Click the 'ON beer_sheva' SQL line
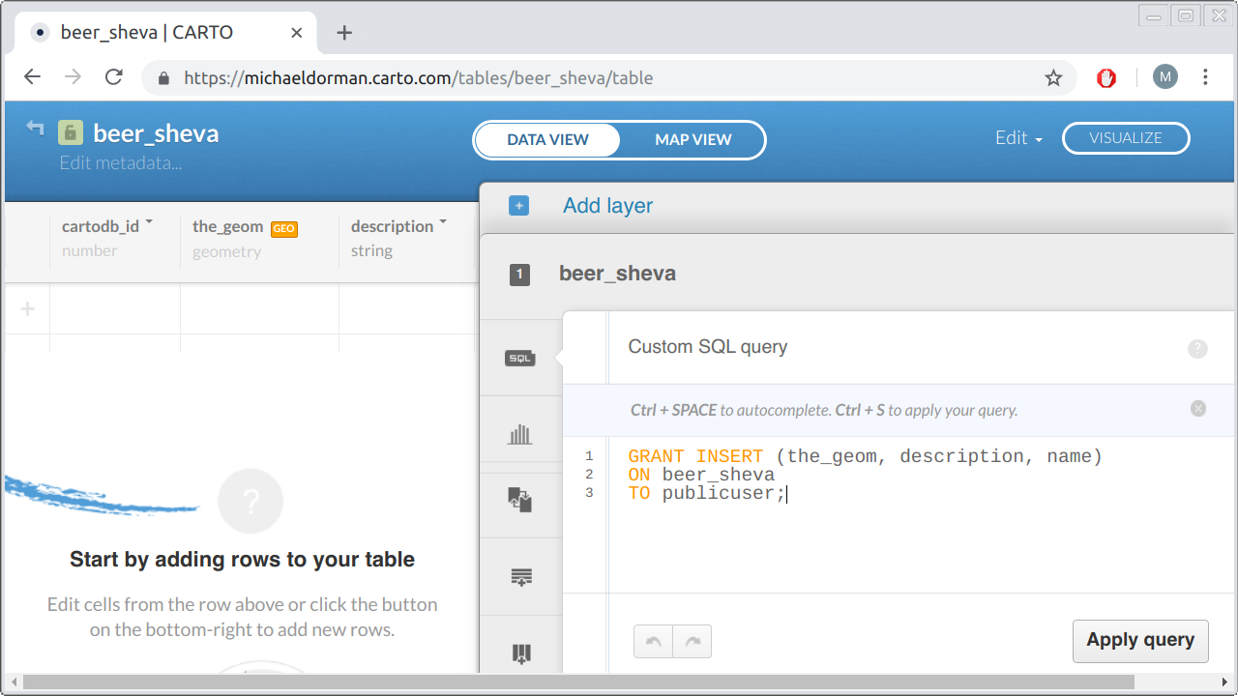 [x=701, y=475]
